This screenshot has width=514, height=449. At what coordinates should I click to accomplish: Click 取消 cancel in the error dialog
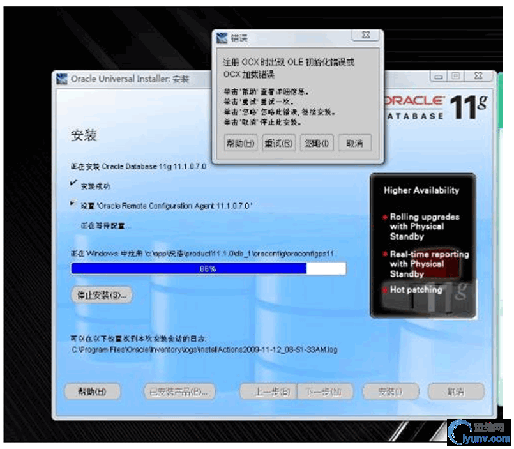pyautogui.click(x=354, y=143)
